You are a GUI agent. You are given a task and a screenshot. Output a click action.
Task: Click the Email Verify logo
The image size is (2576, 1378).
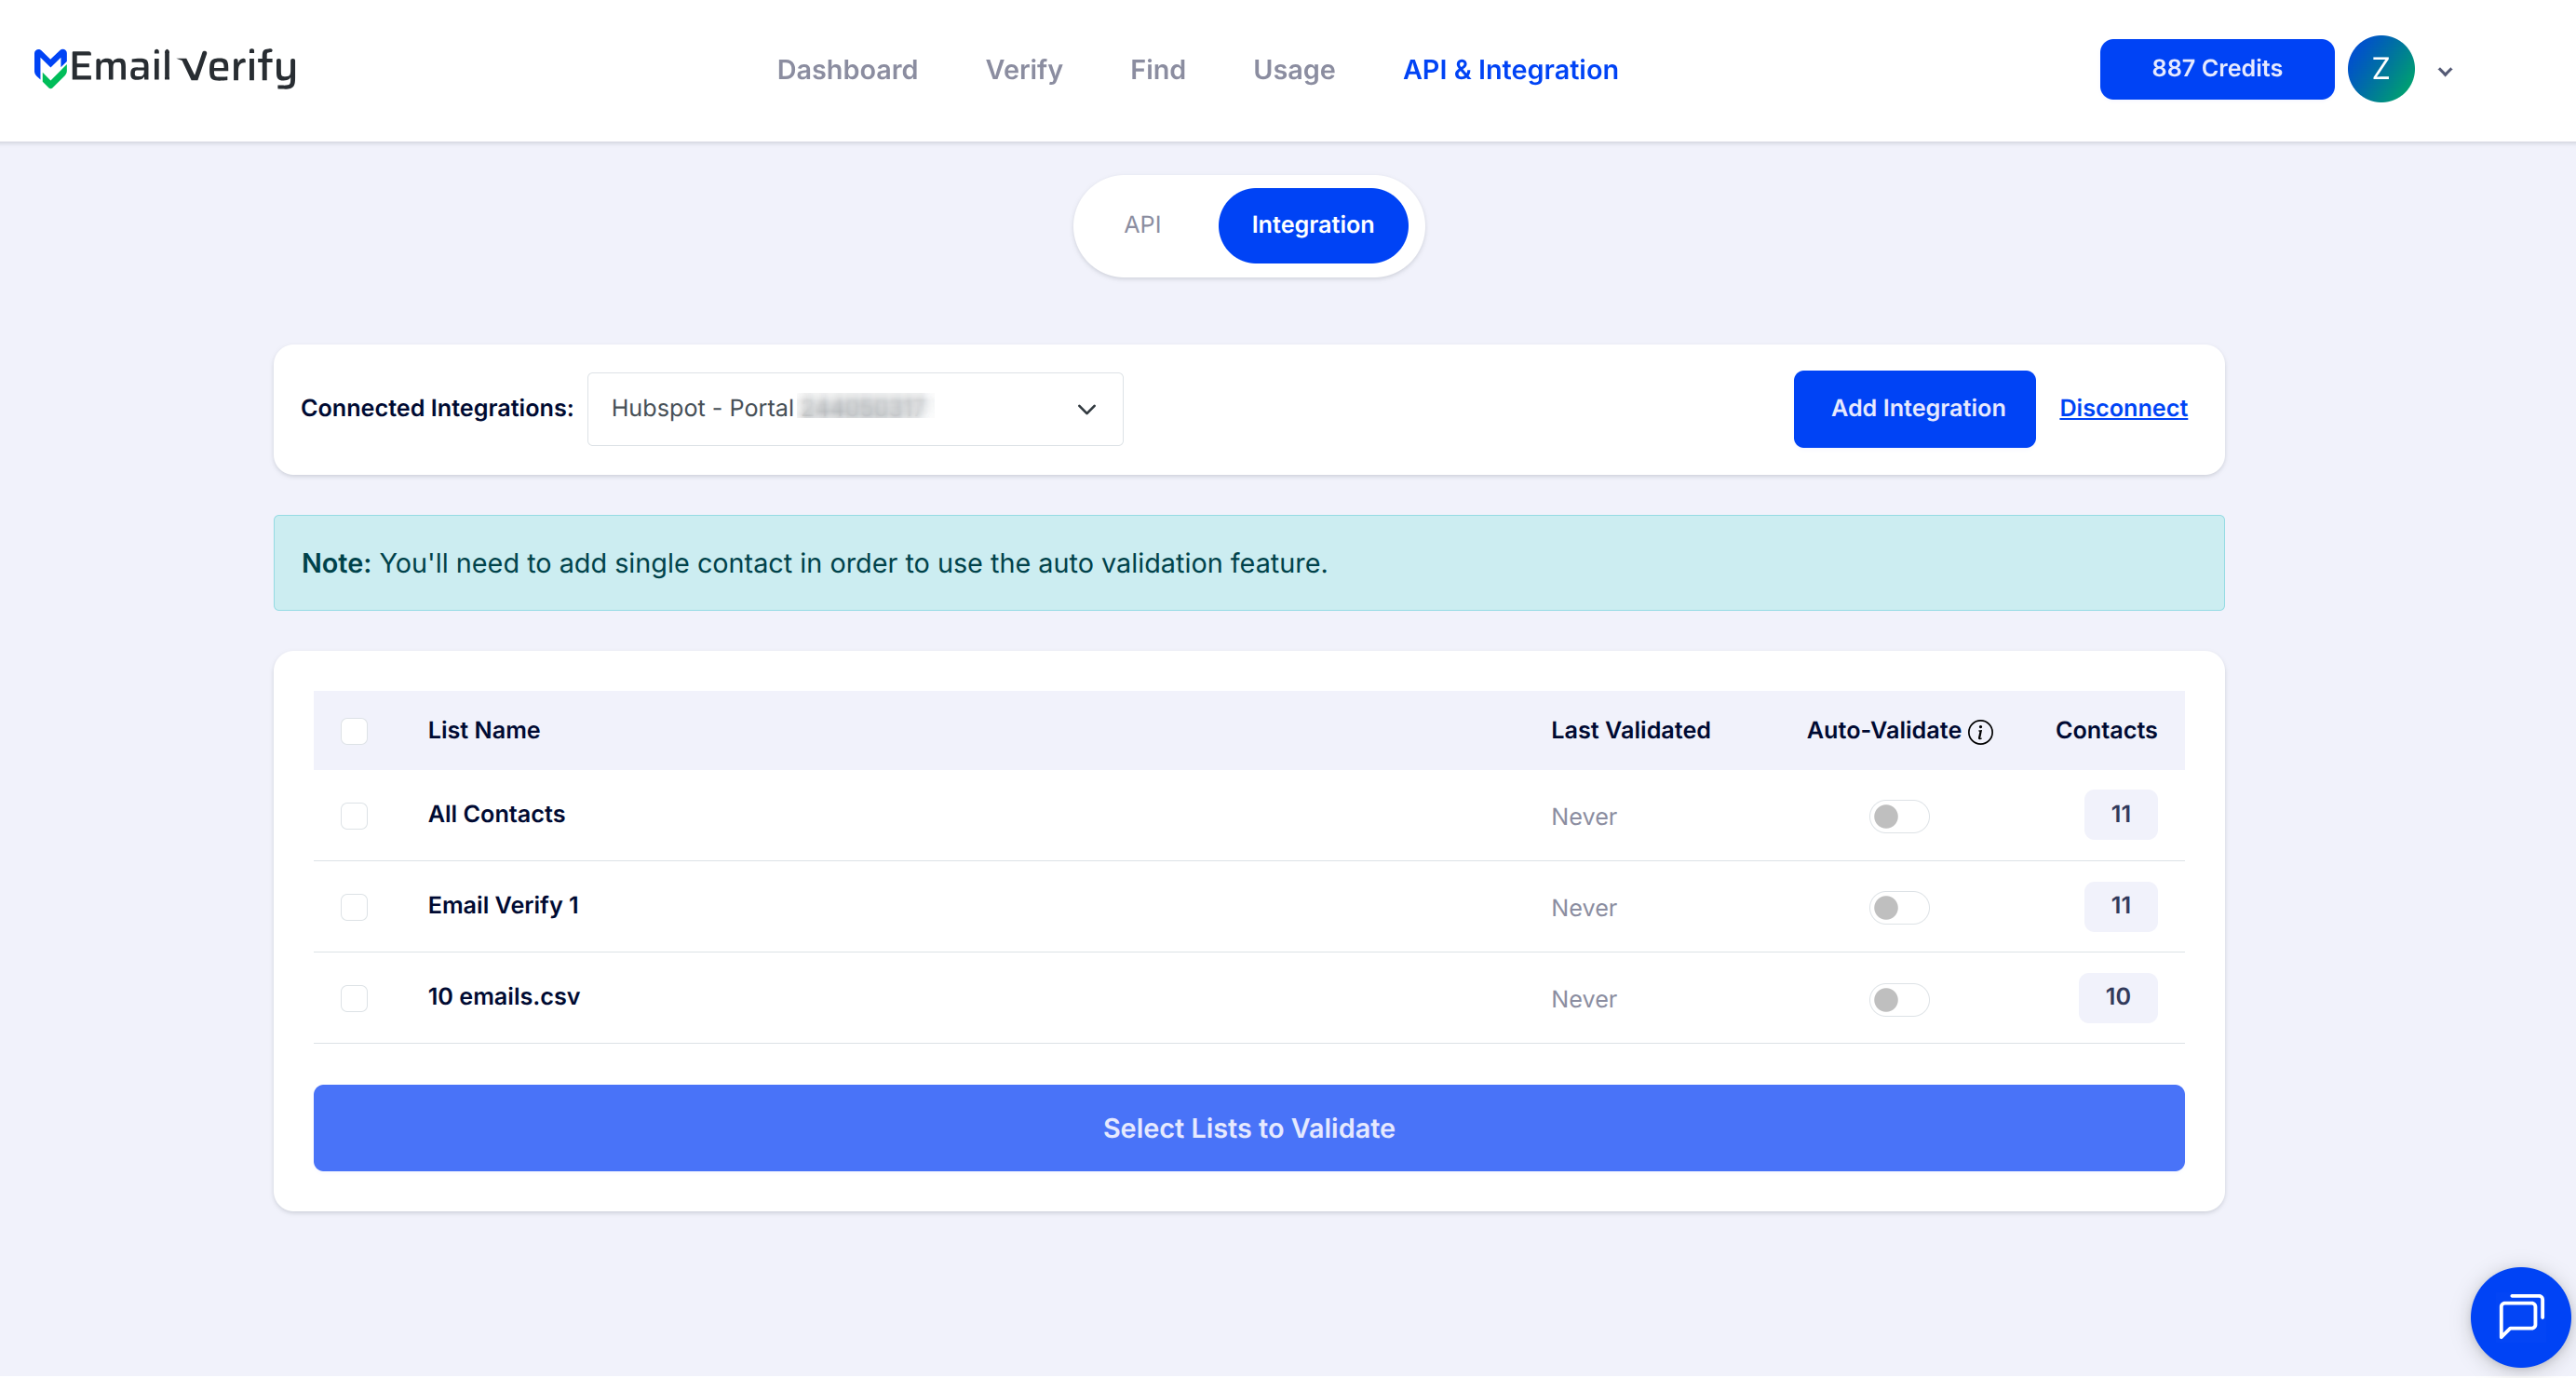(165, 68)
